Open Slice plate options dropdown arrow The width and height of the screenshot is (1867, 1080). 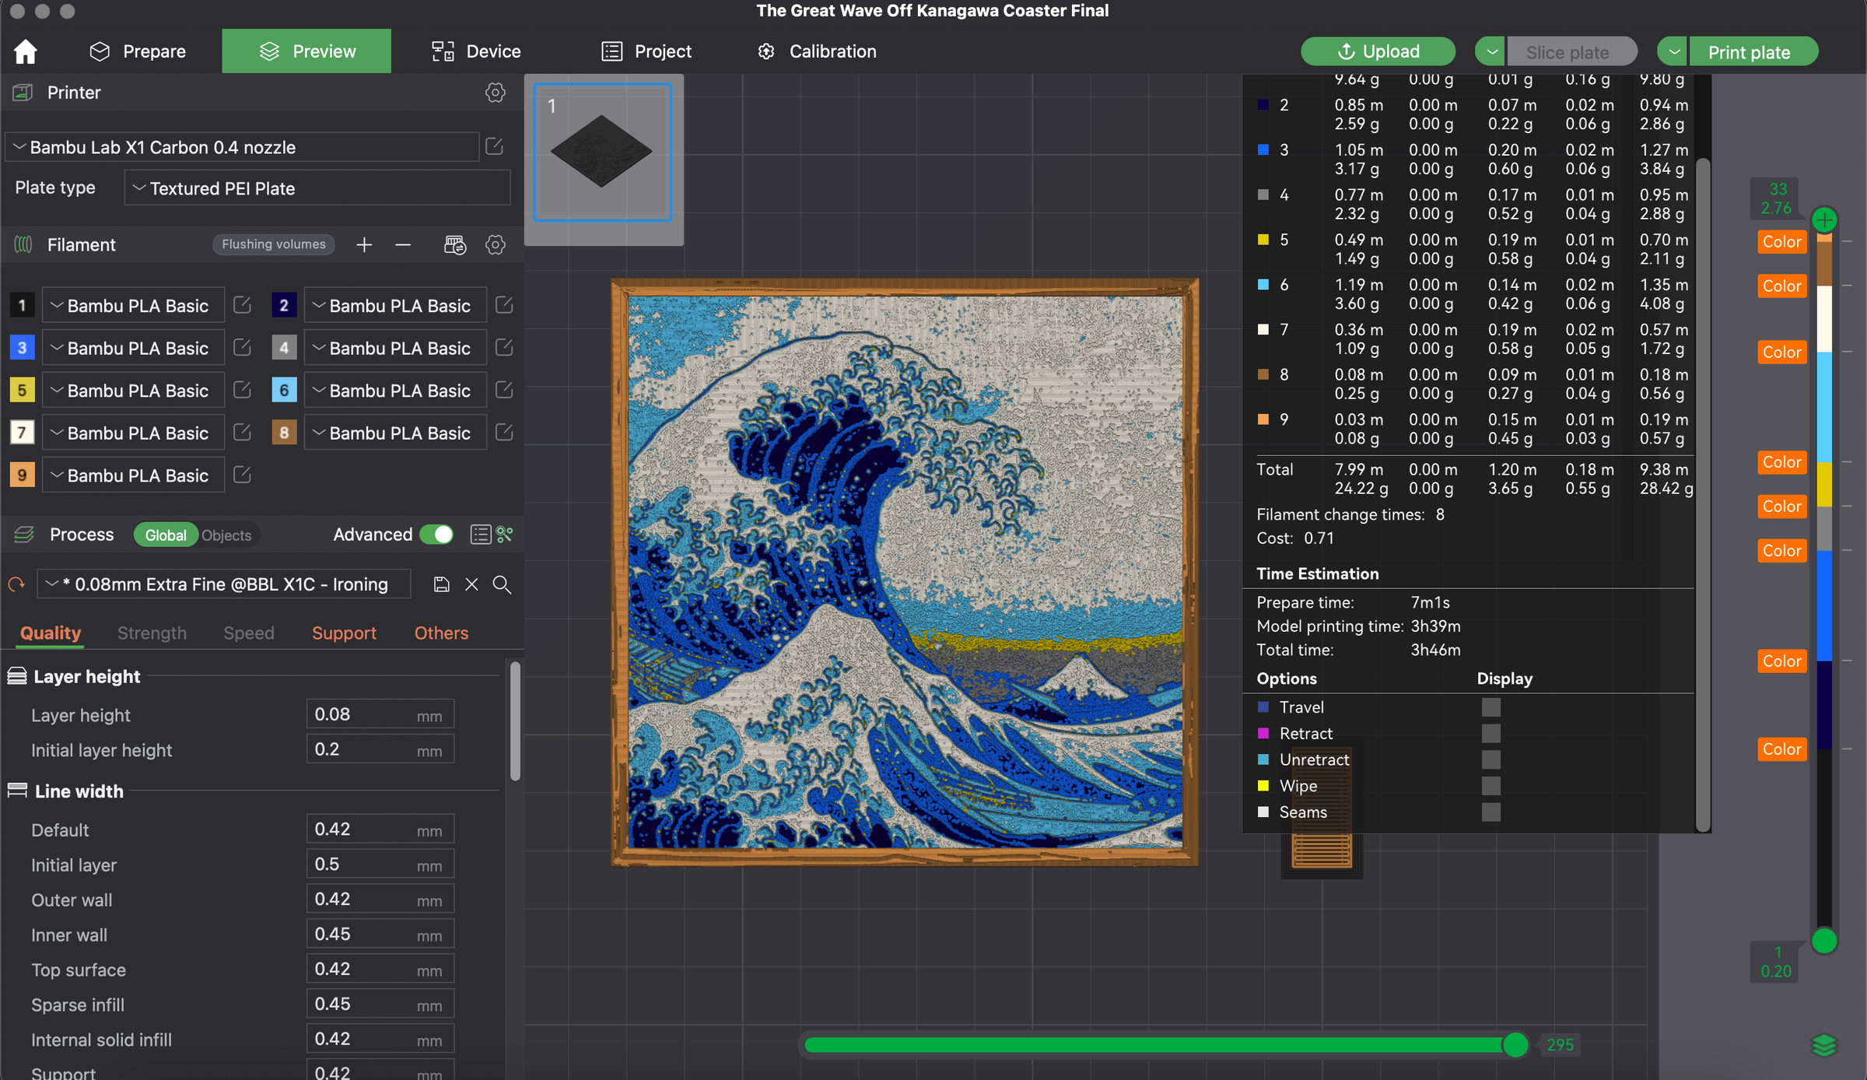click(1491, 52)
